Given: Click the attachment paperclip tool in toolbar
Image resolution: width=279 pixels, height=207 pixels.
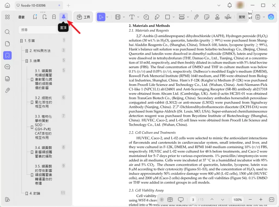Looking at the screenshot, I should coord(196,17).
